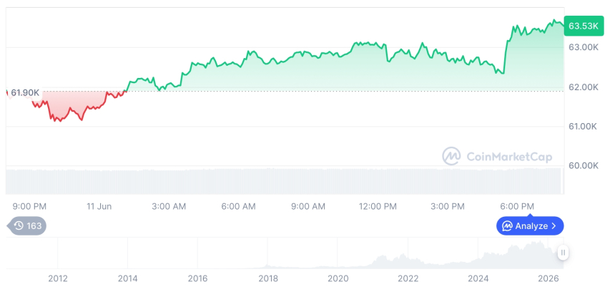Click the 63.00K price axis label

pos(584,47)
